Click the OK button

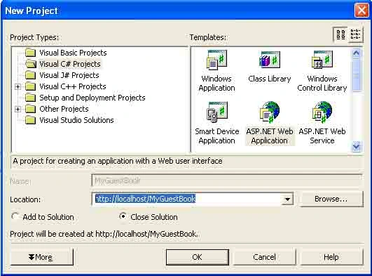tap(198, 257)
